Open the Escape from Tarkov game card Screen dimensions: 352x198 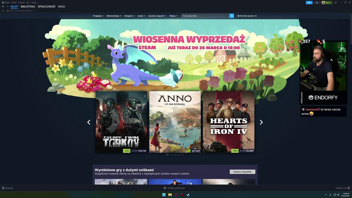click(x=121, y=122)
